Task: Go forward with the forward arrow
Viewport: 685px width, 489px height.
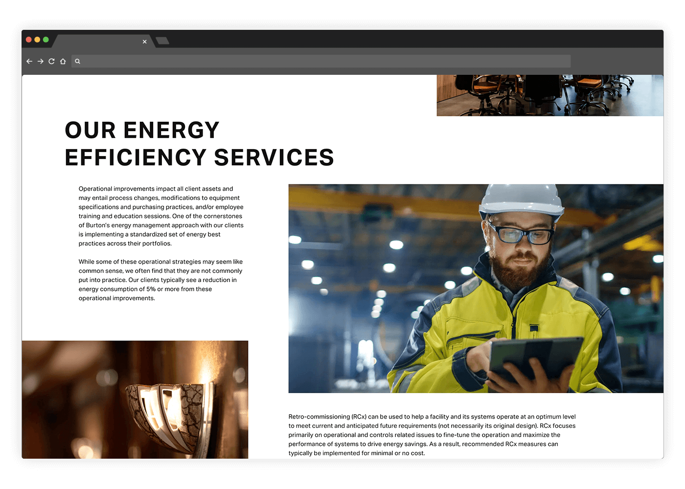Action: (x=41, y=61)
